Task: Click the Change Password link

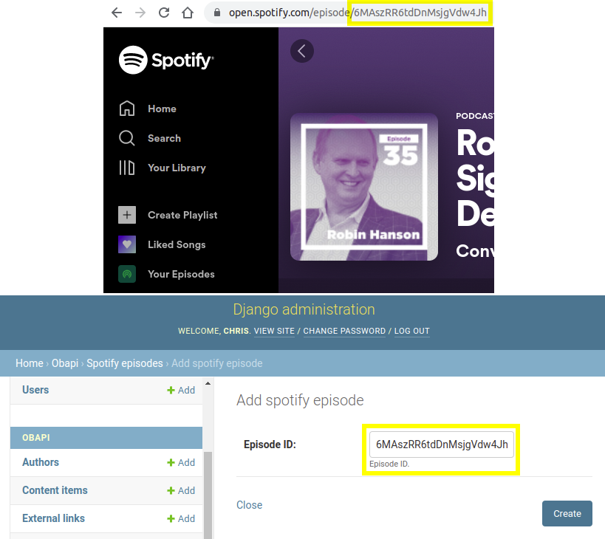Action: tap(344, 331)
